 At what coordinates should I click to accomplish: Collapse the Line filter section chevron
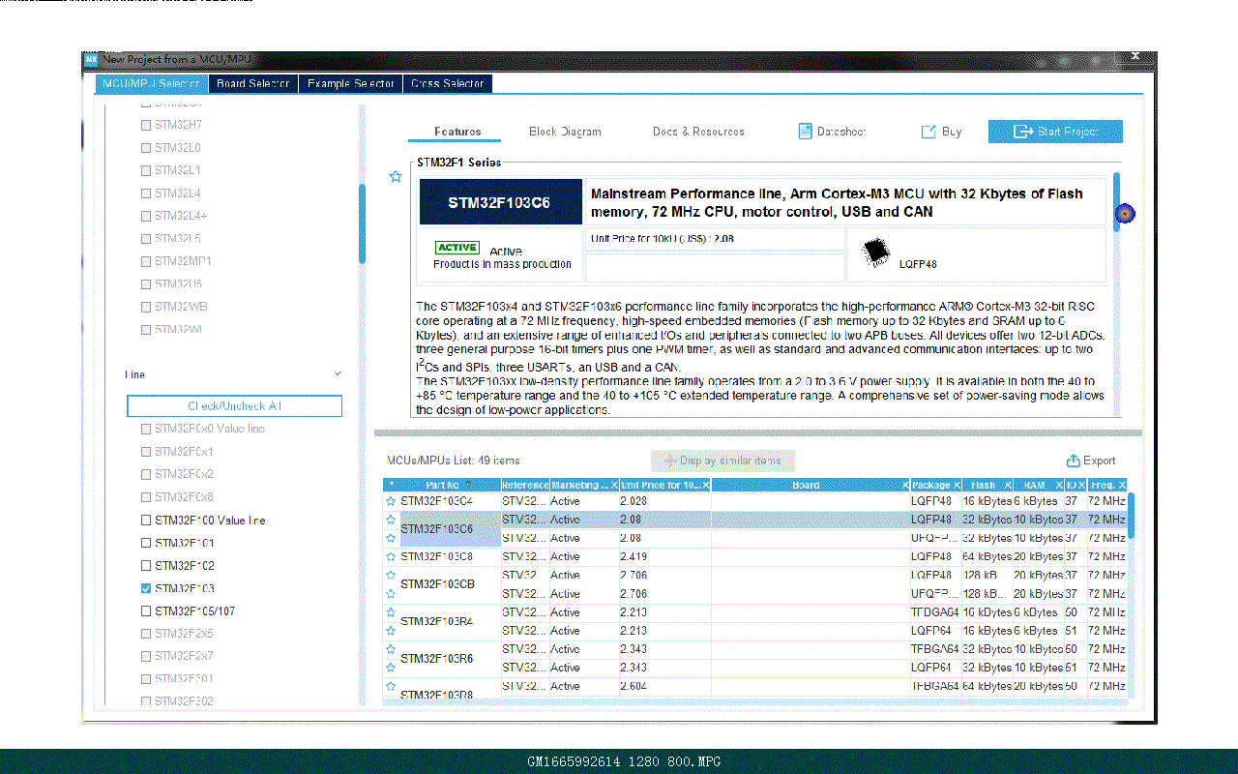point(338,373)
